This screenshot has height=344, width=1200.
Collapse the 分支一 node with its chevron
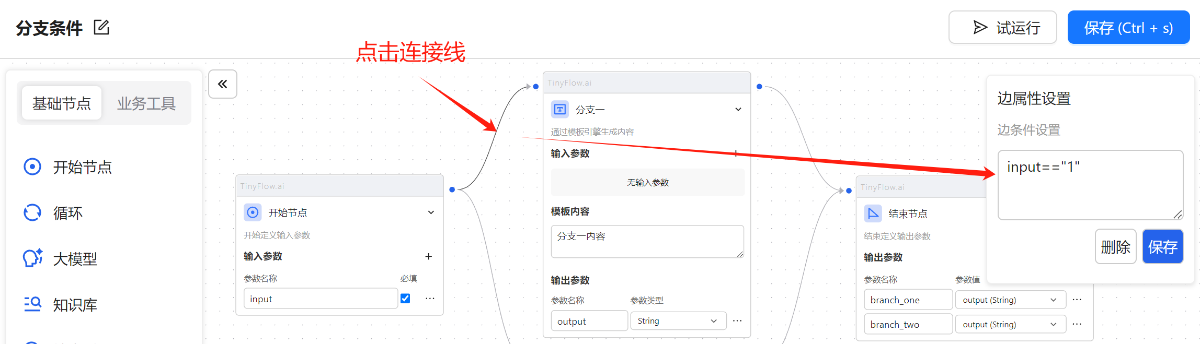(x=738, y=110)
